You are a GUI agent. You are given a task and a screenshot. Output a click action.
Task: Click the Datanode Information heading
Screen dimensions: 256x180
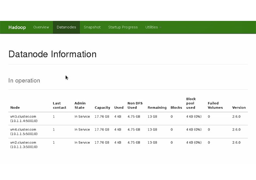52,54
